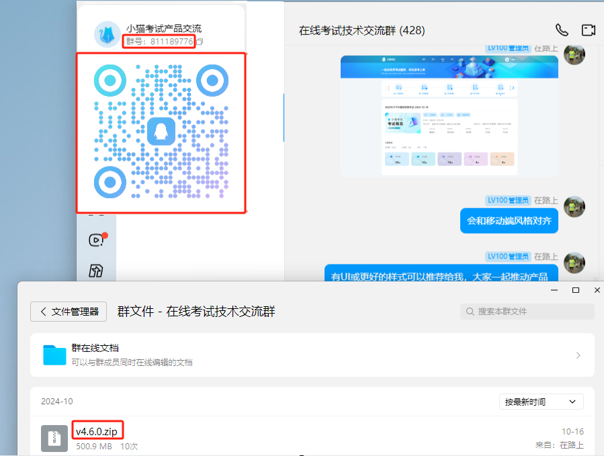Download the v4.6.0.zip file link
Viewport: 604px width, 456px height.
point(97,430)
